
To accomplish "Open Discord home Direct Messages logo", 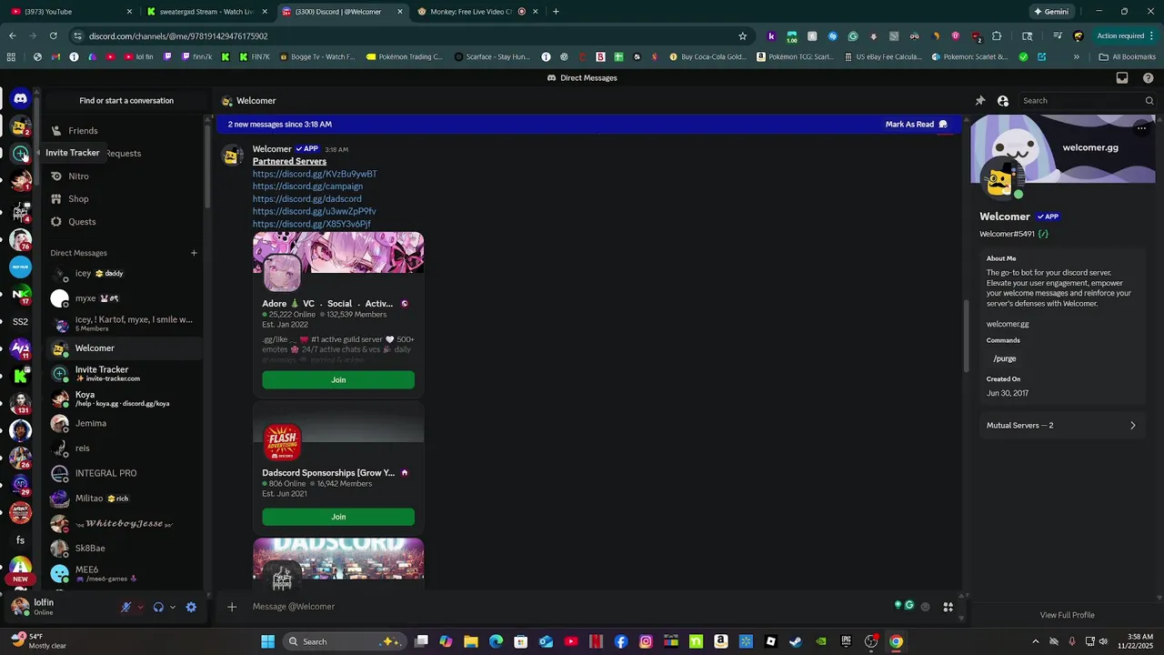I will tap(20, 98).
